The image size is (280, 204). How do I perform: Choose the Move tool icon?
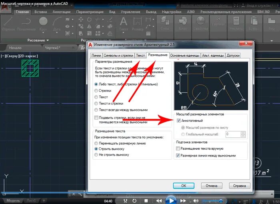pyautogui.click(x=81, y=20)
